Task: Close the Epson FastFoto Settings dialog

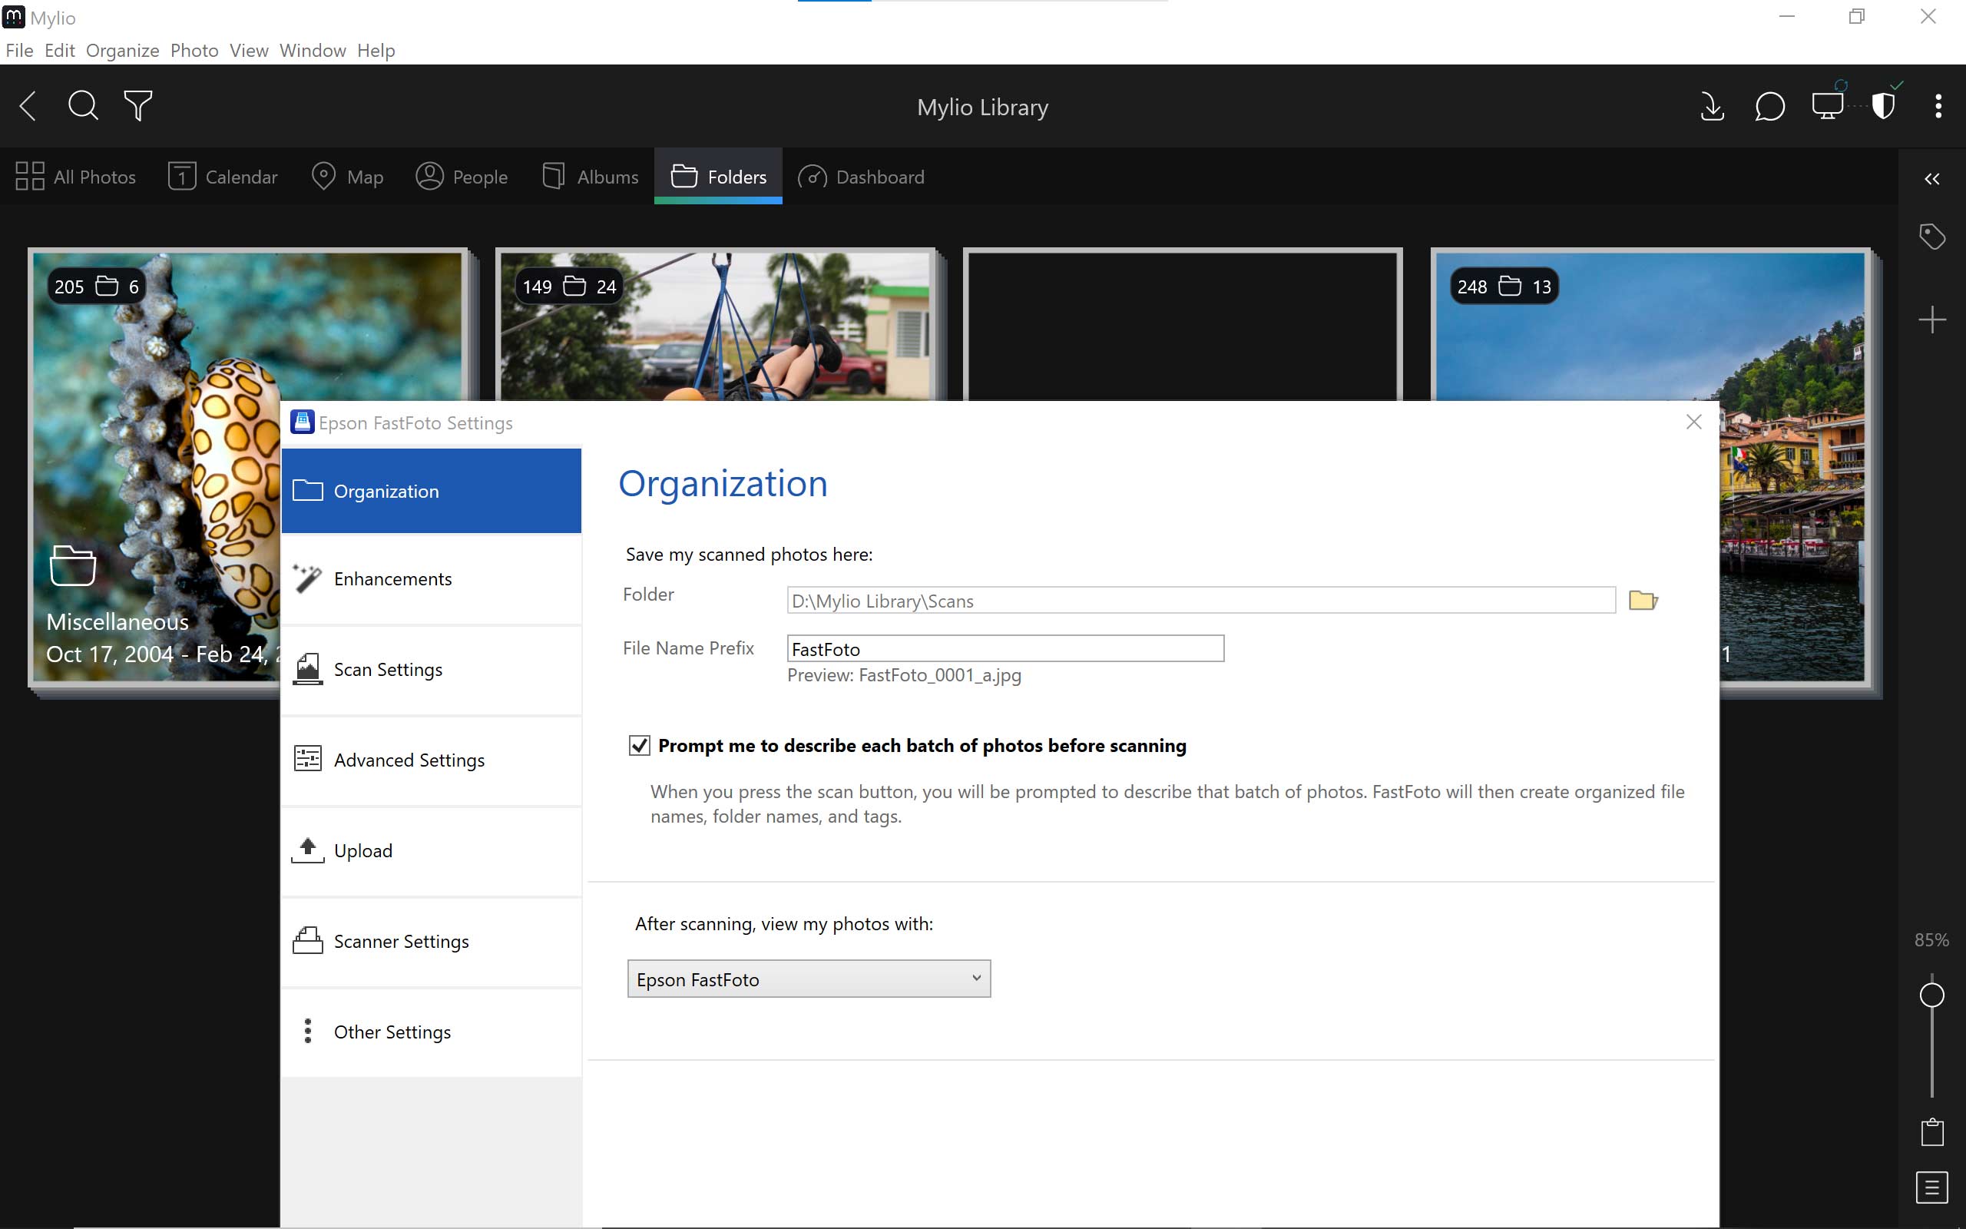Action: click(1694, 422)
